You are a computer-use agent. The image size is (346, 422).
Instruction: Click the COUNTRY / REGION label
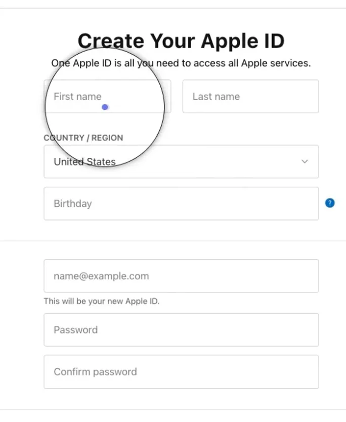click(x=83, y=138)
